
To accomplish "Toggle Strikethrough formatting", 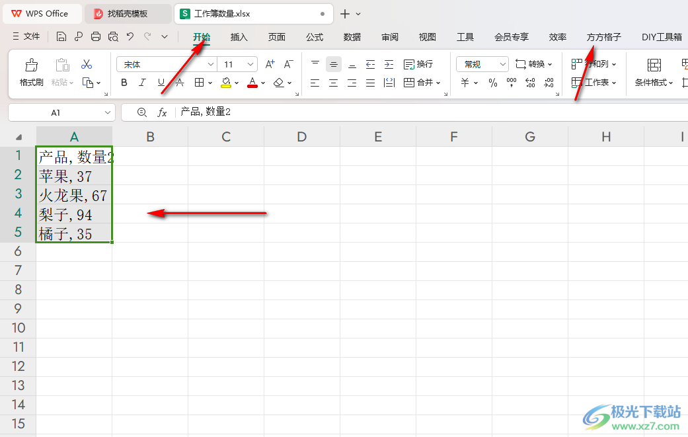I will click(x=180, y=83).
